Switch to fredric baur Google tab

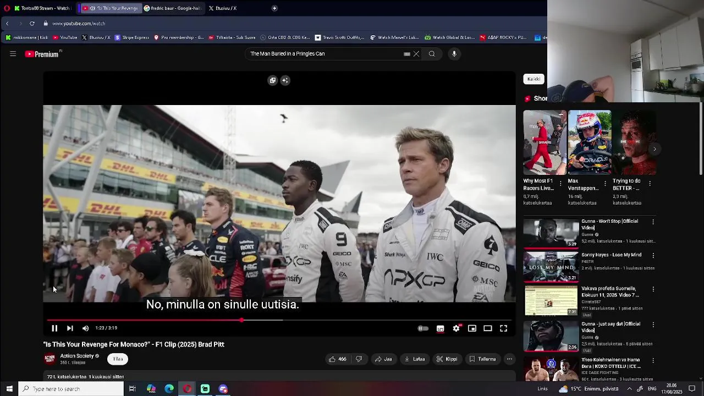[172, 8]
